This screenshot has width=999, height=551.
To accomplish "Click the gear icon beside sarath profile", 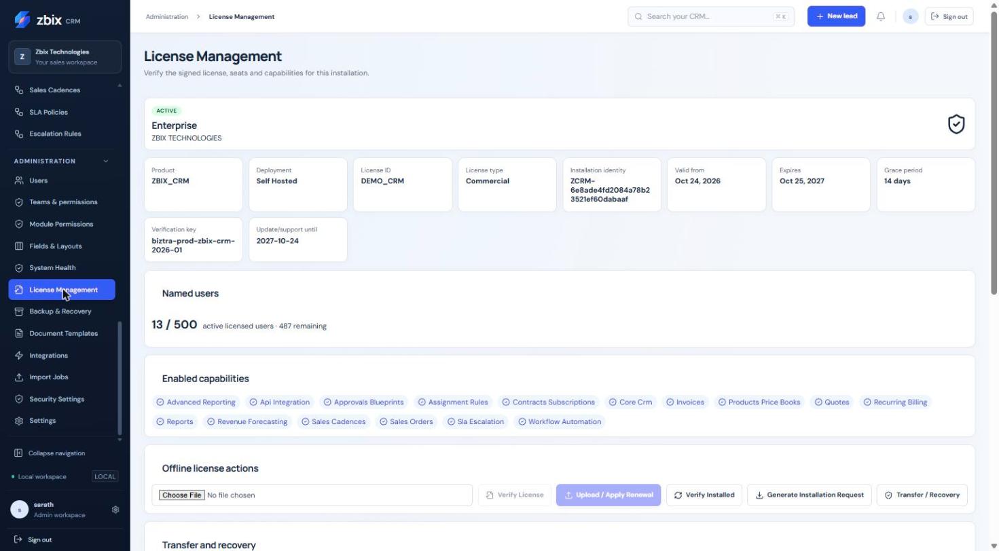I will click(115, 510).
